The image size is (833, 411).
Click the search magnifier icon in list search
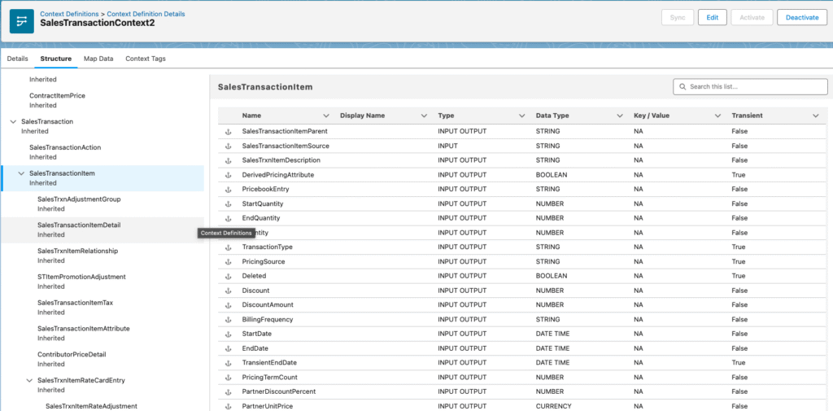tap(682, 86)
